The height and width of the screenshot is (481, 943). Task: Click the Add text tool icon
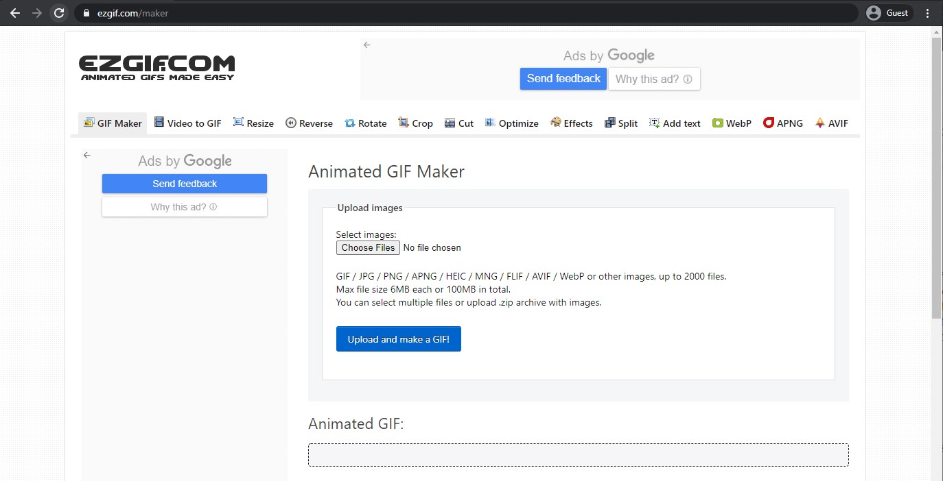[x=654, y=123]
